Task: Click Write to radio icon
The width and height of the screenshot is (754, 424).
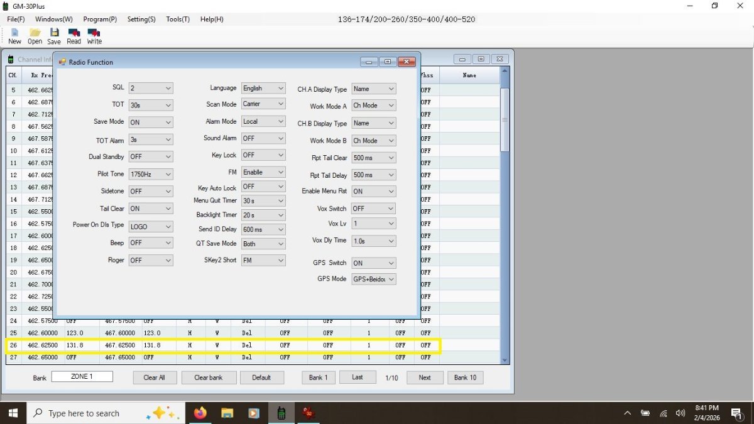Action: point(94,33)
